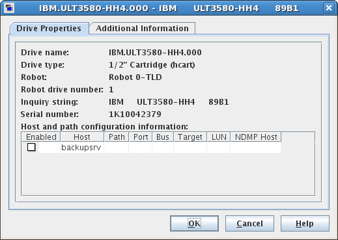338x240 pixels.
Task: Sort by the Host column header
Action: point(82,137)
